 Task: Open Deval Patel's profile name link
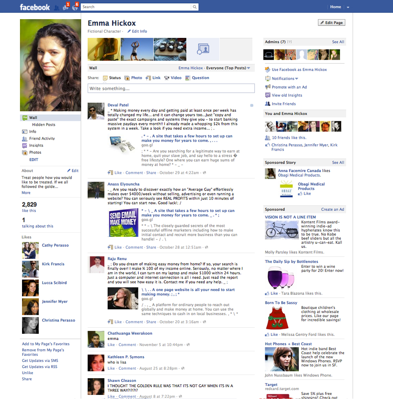click(x=118, y=105)
